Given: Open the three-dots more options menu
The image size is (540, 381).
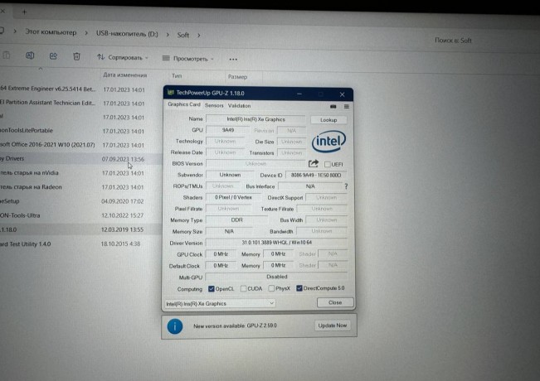Looking at the screenshot, I should point(233,59).
